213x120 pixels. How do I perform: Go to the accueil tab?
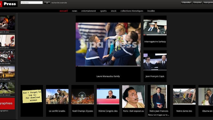[64, 11]
